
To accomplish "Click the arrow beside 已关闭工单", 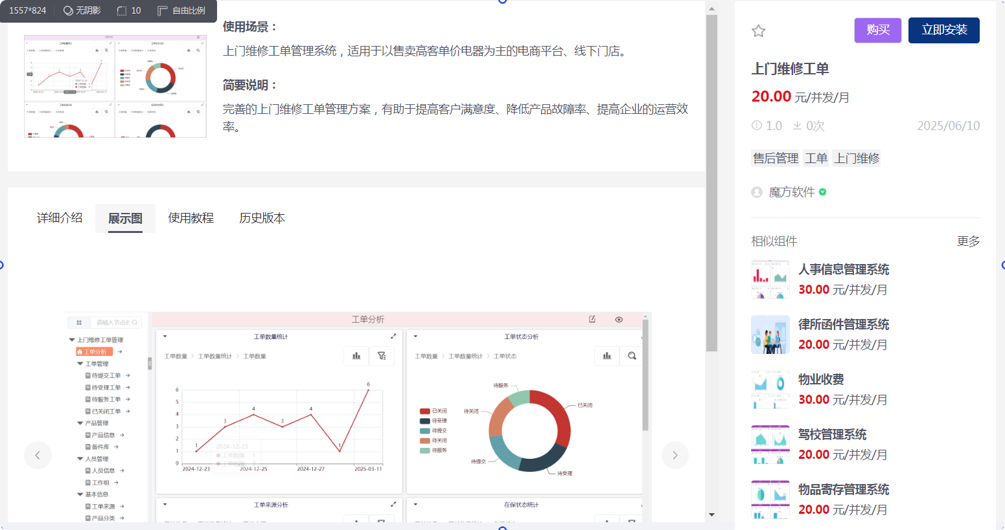I will [x=128, y=411].
